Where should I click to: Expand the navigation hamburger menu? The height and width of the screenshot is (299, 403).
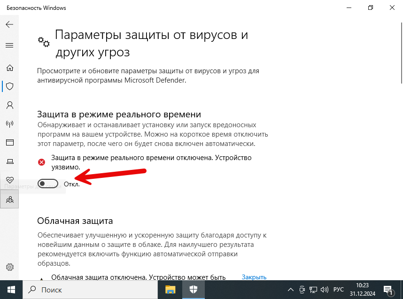pos(9,45)
